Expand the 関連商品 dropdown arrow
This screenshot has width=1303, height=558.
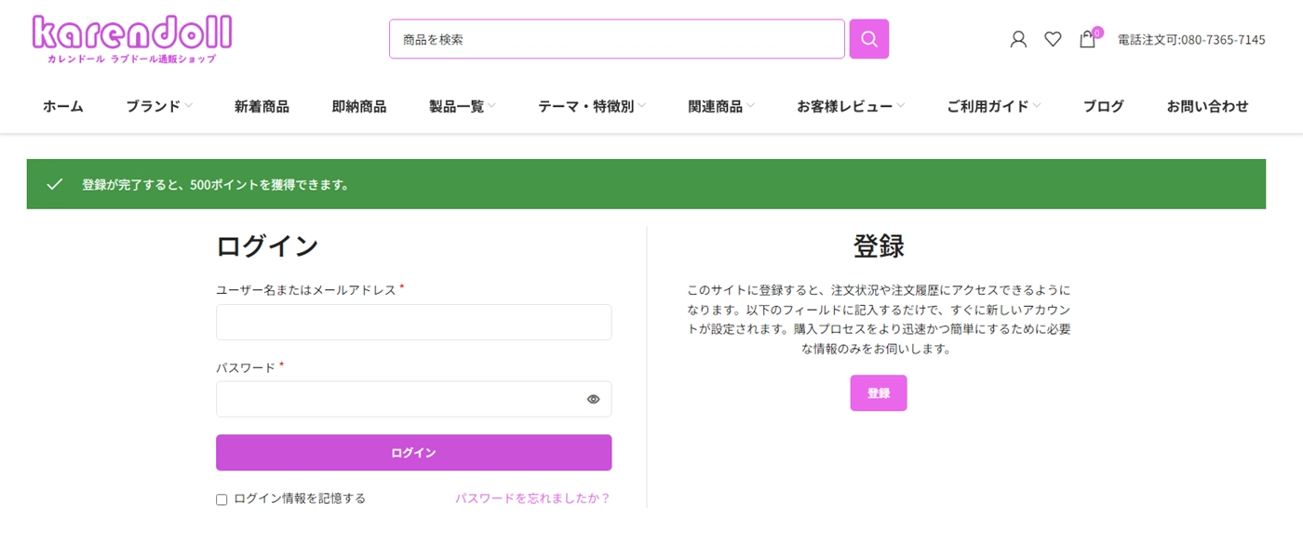click(x=750, y=106)
